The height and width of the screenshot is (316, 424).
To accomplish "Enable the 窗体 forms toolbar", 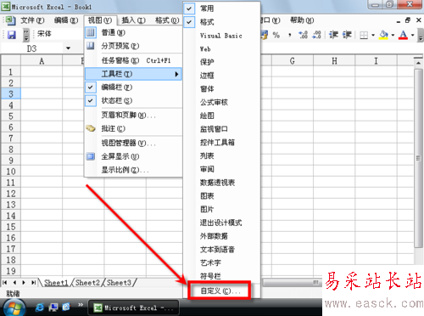I will coord(221,89).
